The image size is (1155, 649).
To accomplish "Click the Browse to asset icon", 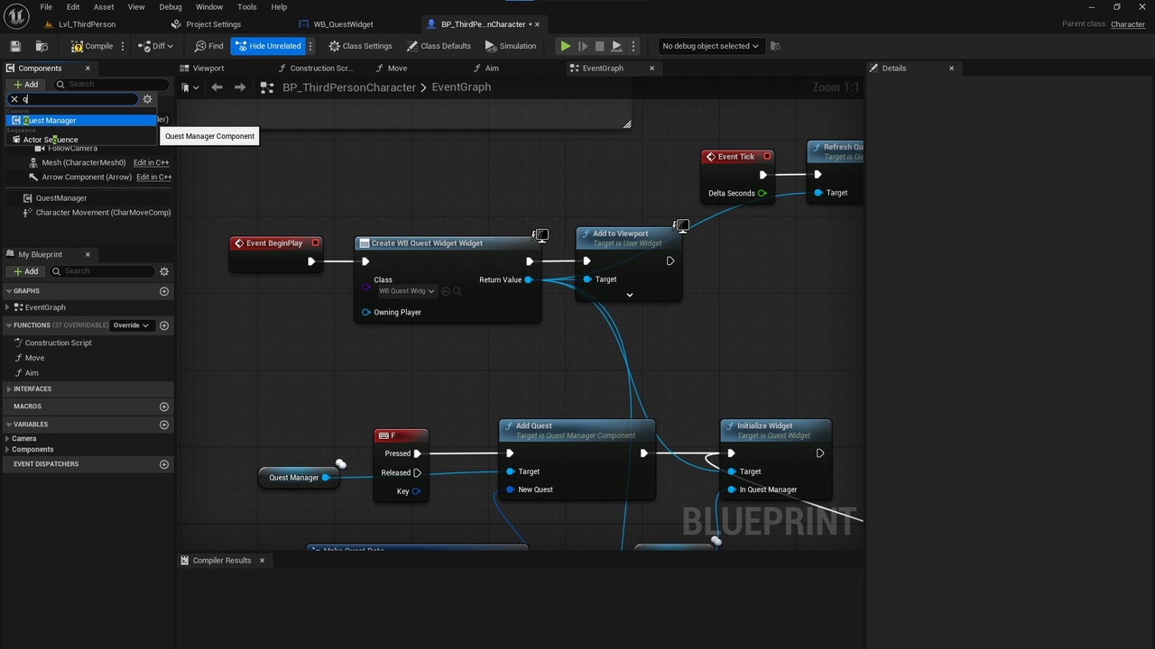I will pos(42,46).
